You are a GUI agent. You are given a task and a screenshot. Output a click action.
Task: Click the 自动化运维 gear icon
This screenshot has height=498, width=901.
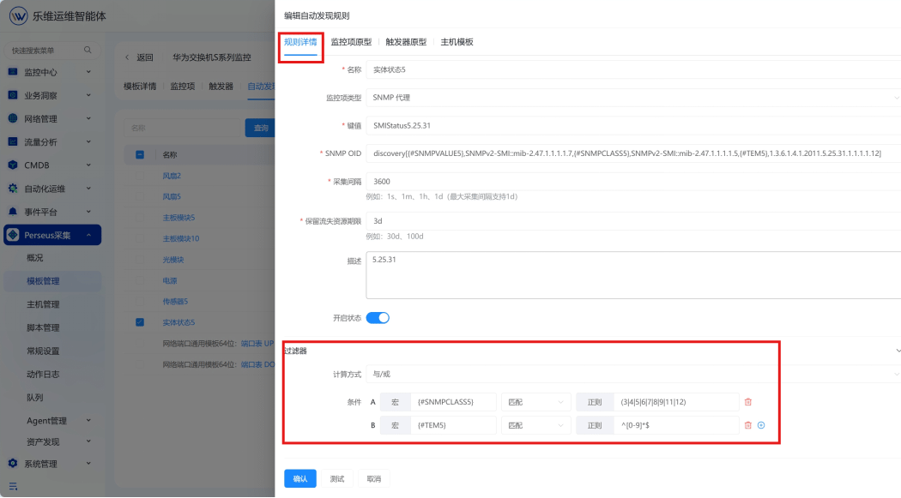pyautogui.click(x=13, y=189)
